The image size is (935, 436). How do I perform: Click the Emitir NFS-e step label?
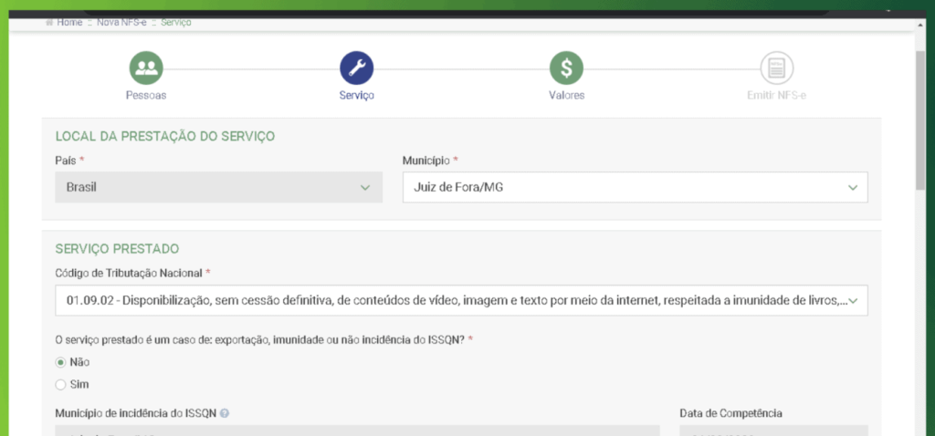(x=777, y=95)
